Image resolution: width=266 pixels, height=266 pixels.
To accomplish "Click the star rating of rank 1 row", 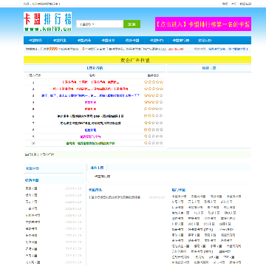I will [154, 82].
